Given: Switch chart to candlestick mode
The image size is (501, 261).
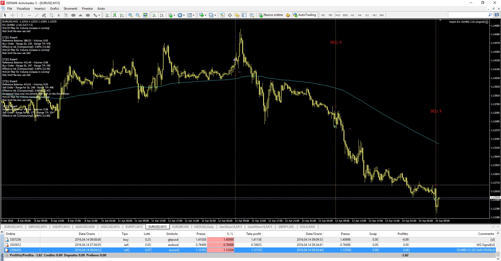Looking at the screenshot, I should [114, 15].
